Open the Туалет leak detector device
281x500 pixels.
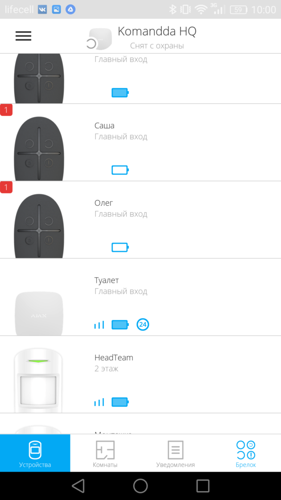(140, 297)
